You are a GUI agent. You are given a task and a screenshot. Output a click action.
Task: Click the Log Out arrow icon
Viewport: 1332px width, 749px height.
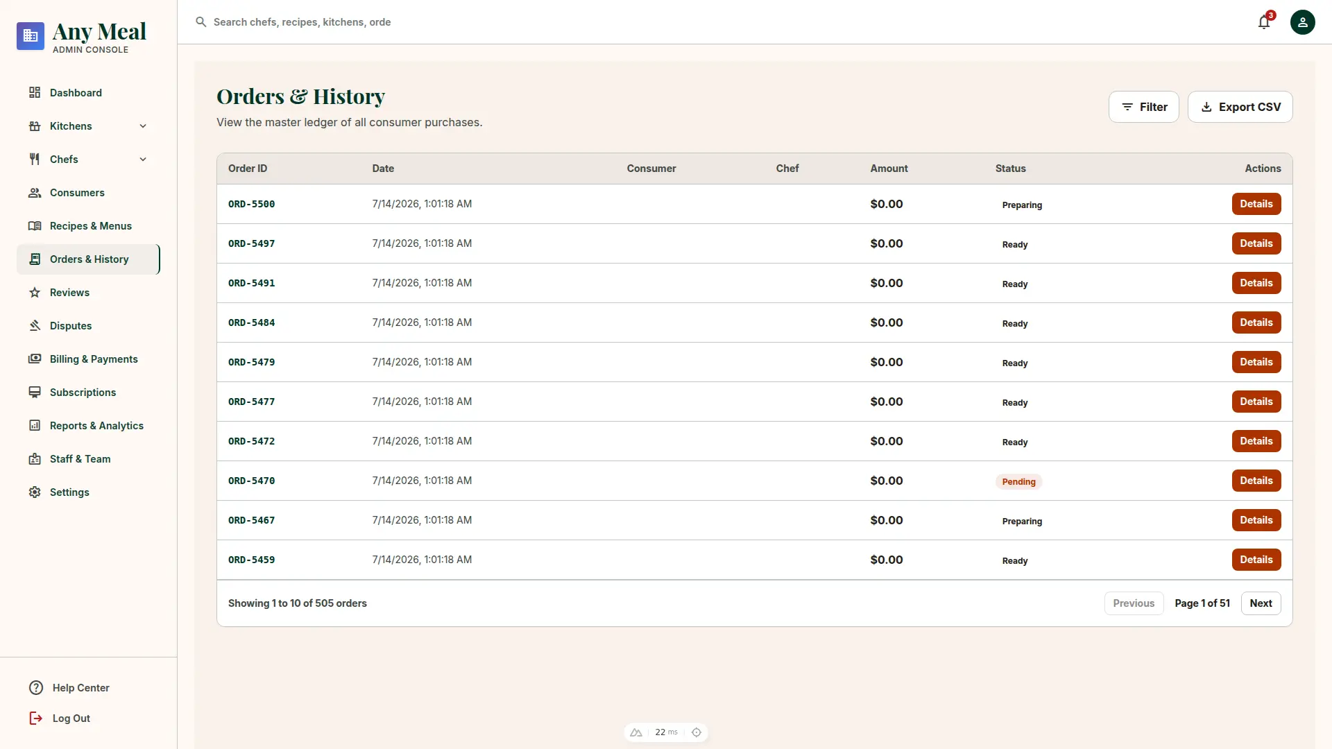(x=36, y=718)
